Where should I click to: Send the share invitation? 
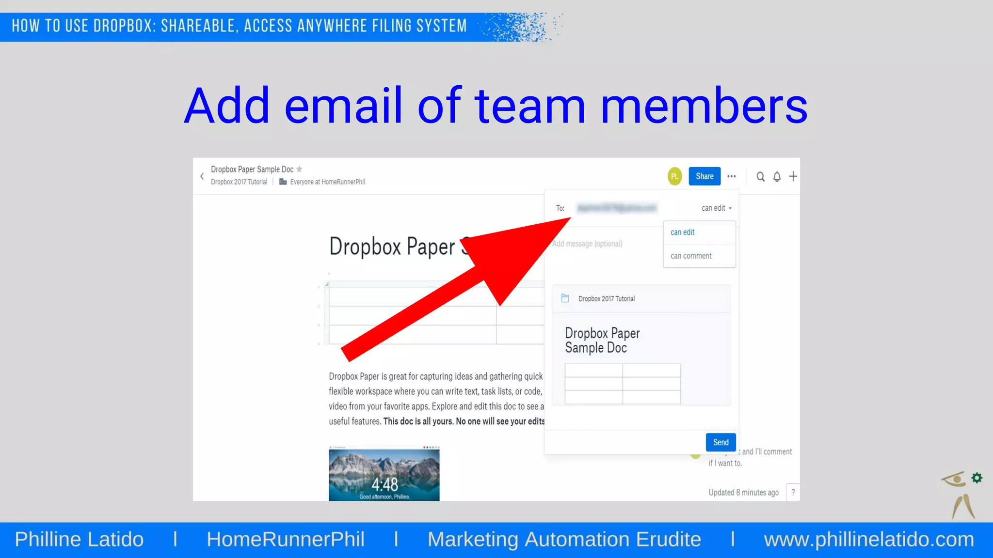tap(721, 442)
